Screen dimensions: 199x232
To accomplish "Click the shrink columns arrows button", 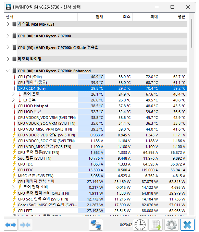I will [25, 225].
